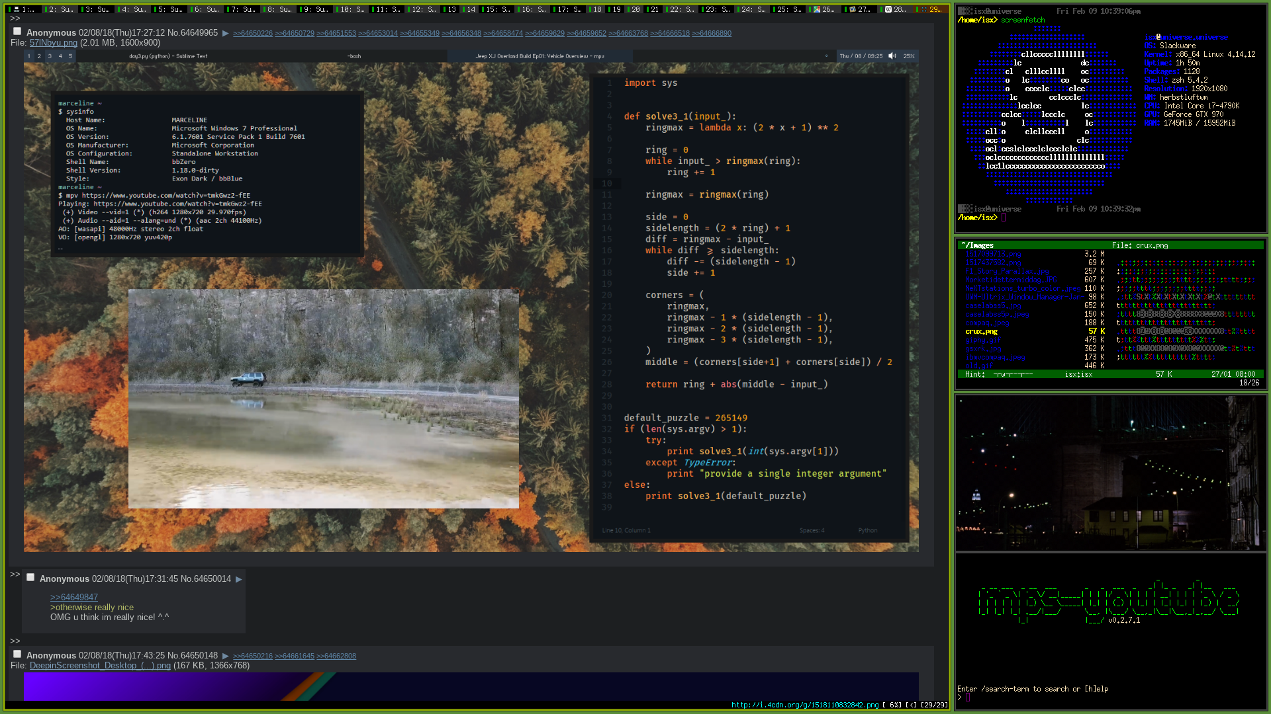
Task: Click post number No.64650148
Action: pos(193,655)
